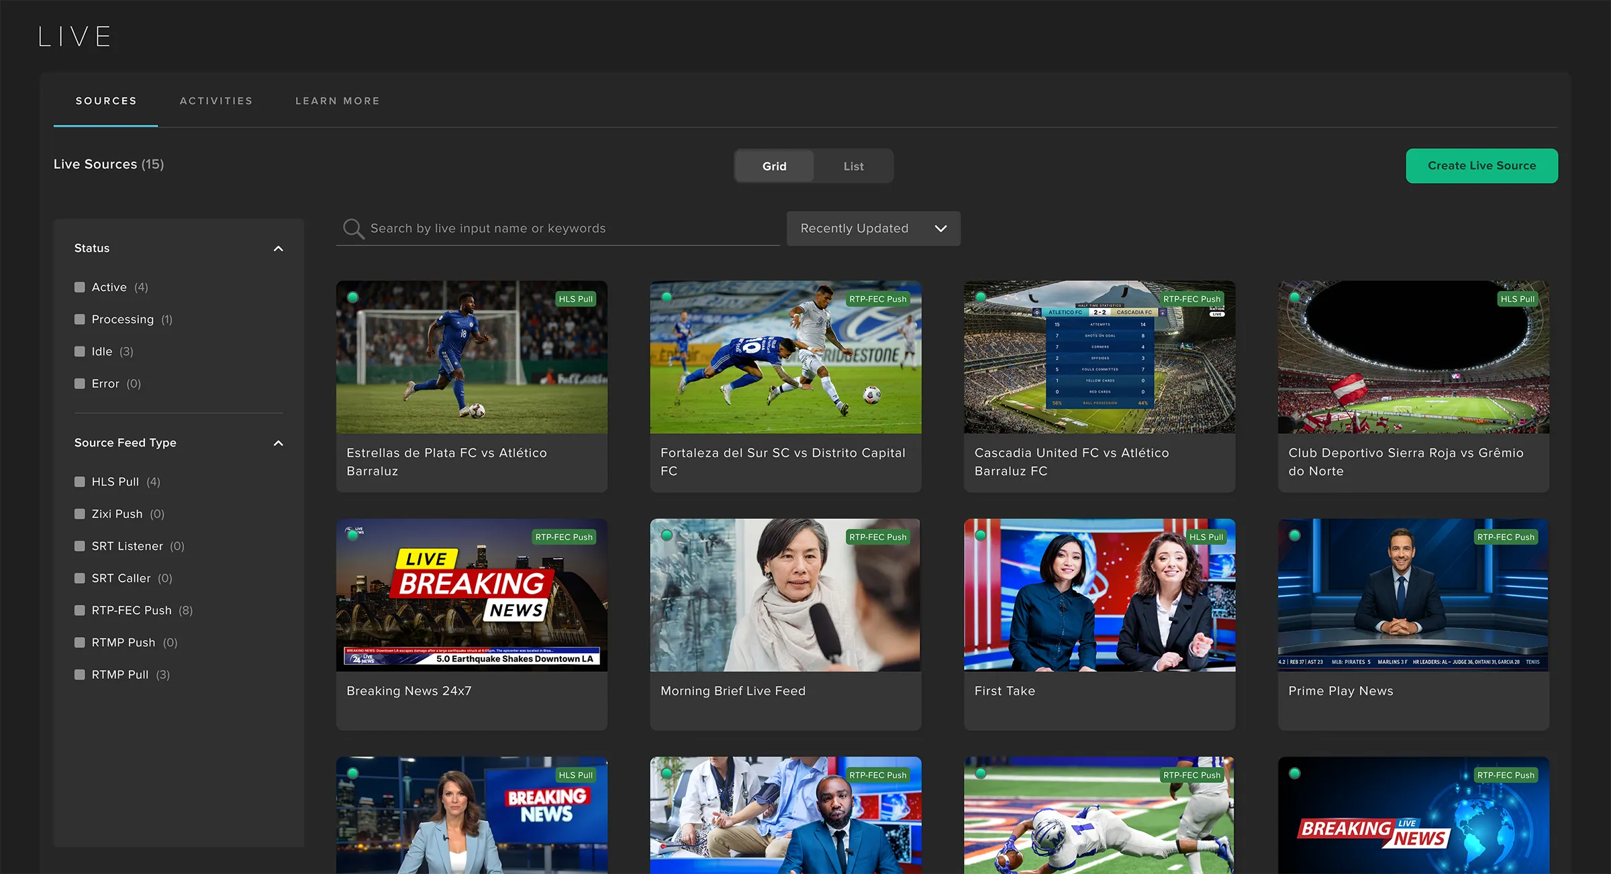Viewport: 1611px width, 874px height.
Task: Click the Live Sources (15) heading
Action: click(109, 164)
